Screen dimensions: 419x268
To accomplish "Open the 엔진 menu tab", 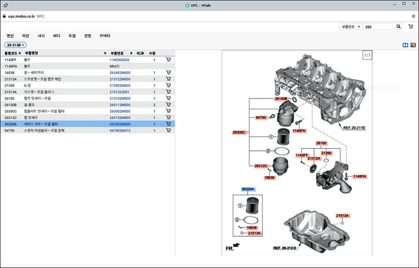I will (x=10, y=35).
